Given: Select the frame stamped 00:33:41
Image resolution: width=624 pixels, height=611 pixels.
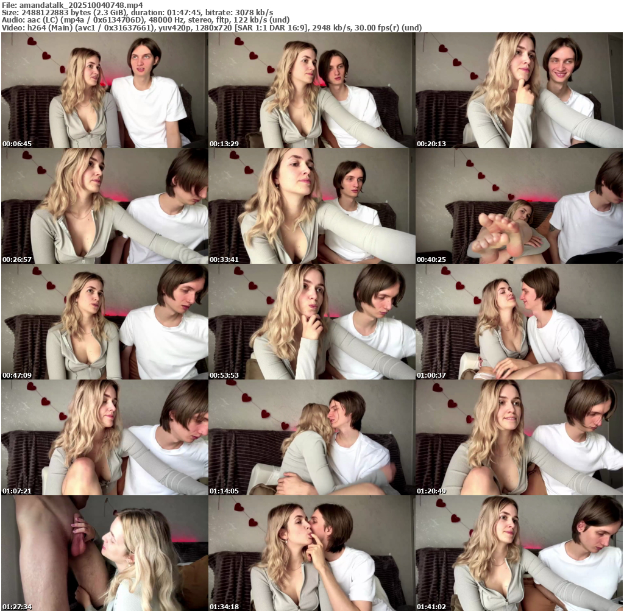Looking at the screenshot, I should (x=311, y=206).
